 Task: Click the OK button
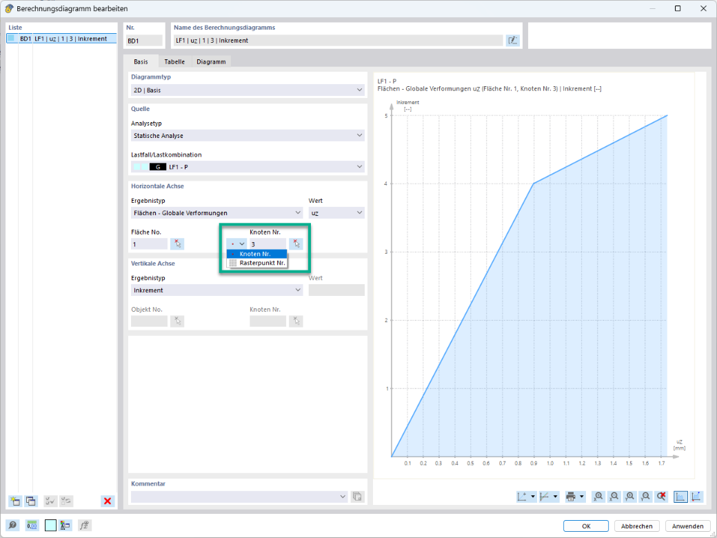pyautogui.click(x=586, y=526)
